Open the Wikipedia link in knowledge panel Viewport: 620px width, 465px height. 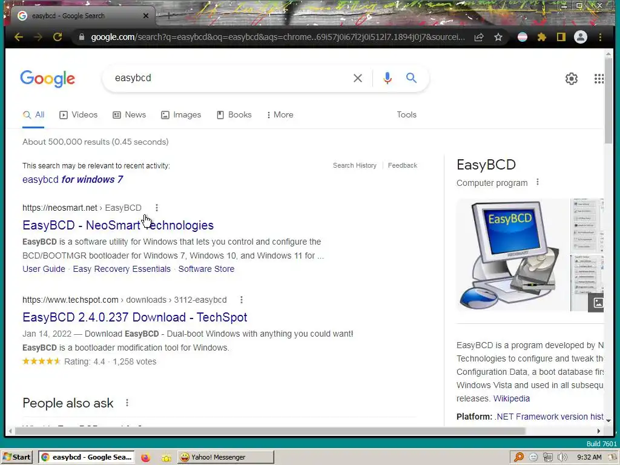coord(511,398)
